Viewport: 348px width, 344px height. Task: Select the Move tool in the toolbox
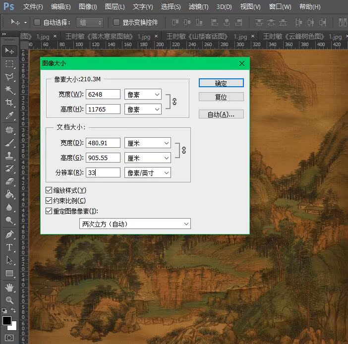point(9,51)
